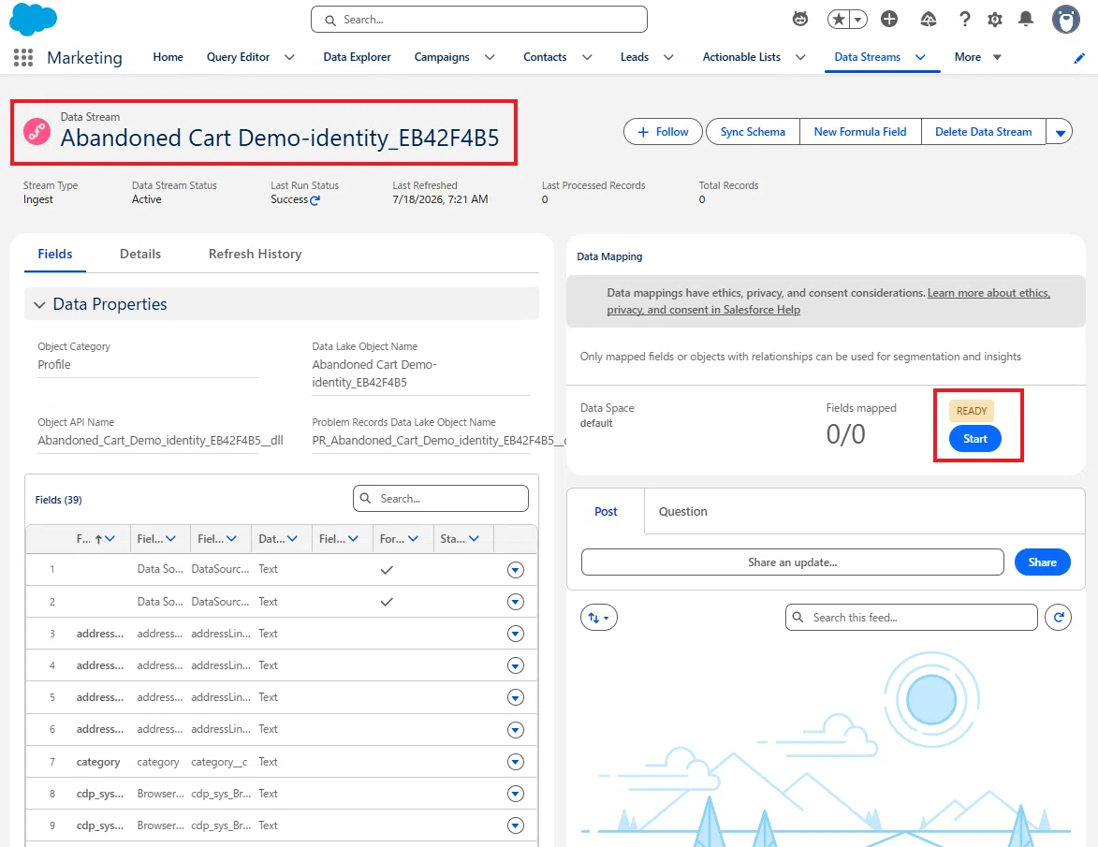Open the user profile avatar

click(x=1066, y=20)
